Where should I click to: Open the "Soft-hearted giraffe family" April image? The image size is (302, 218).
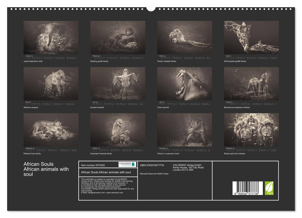tap(251, 37)
